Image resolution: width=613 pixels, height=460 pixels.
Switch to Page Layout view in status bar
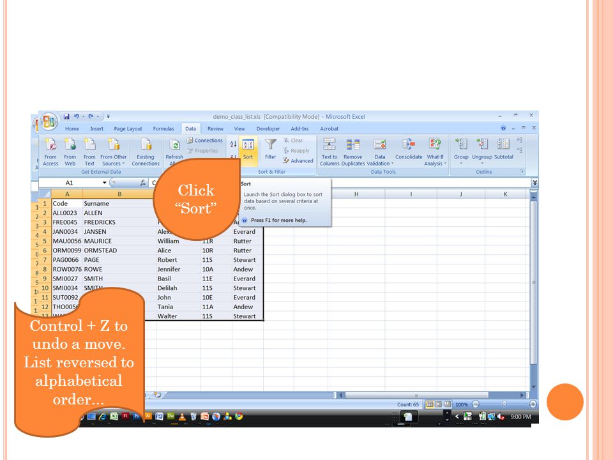(439, 404)
